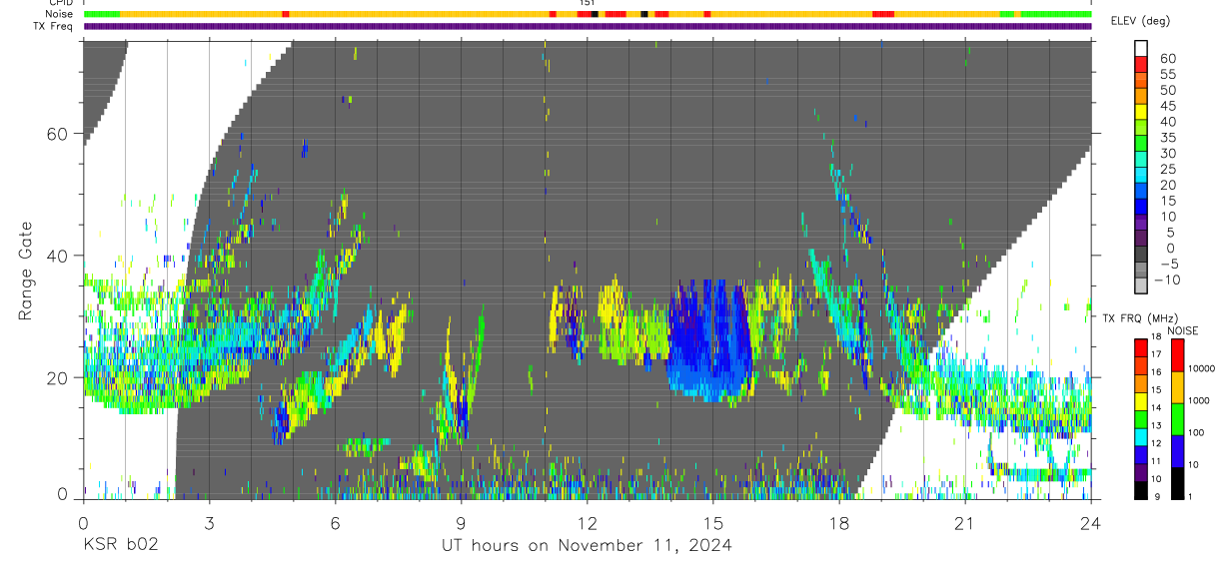Click the '9' tick on UT hours axis
This screenshot has height=566, width=1227.
tap(462, 523)
